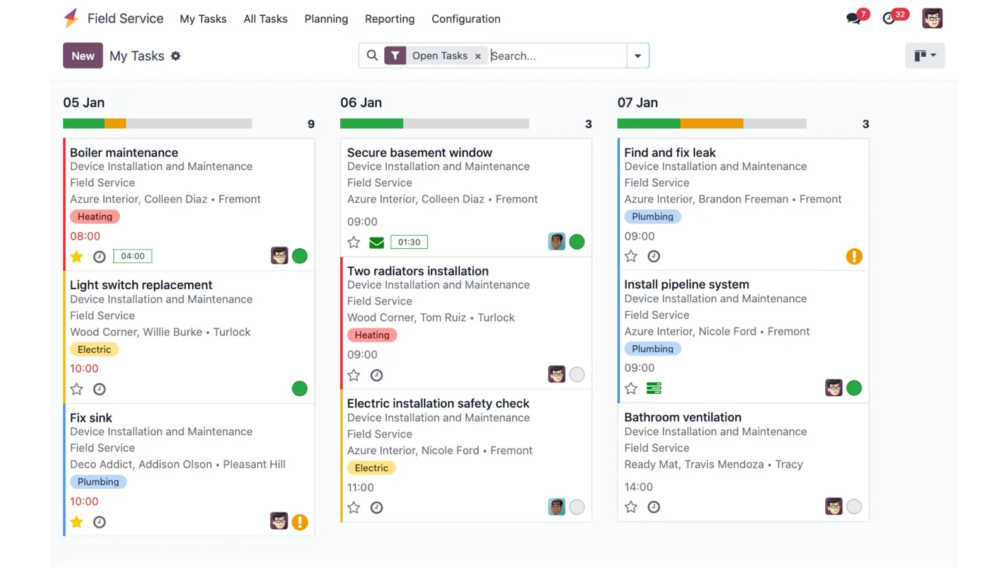Open the user avatar menu
The image size is (1008, 567).
pos(932,18)
